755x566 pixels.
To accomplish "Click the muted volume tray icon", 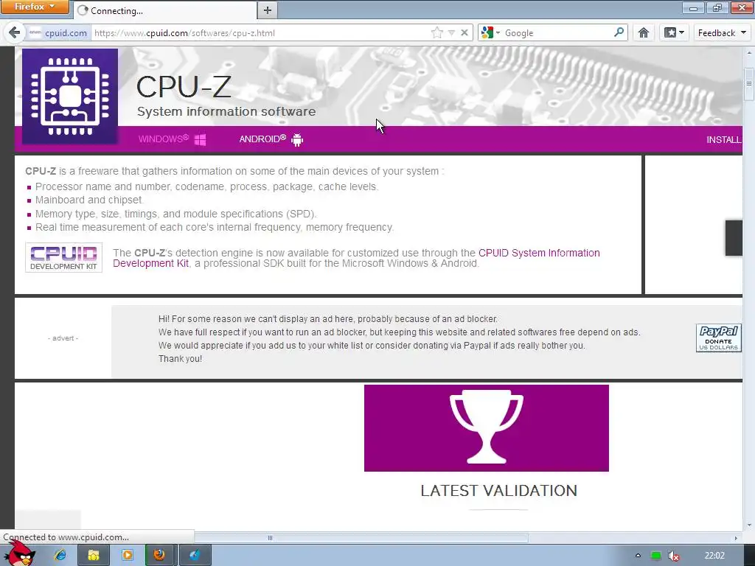I will pyautogui.click(x=674, y=556).
